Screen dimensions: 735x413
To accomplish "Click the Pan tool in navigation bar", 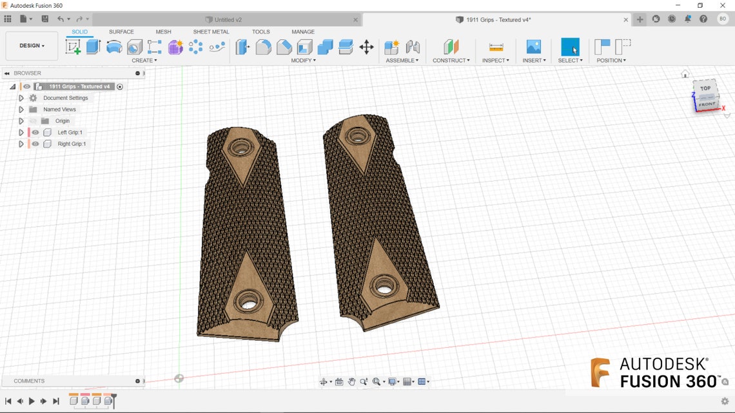I will point(351,381).
